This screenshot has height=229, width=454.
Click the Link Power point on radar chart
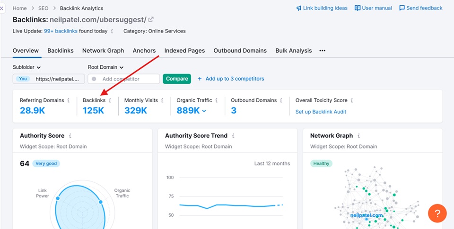pyautogui.click(x=58, y=198)
